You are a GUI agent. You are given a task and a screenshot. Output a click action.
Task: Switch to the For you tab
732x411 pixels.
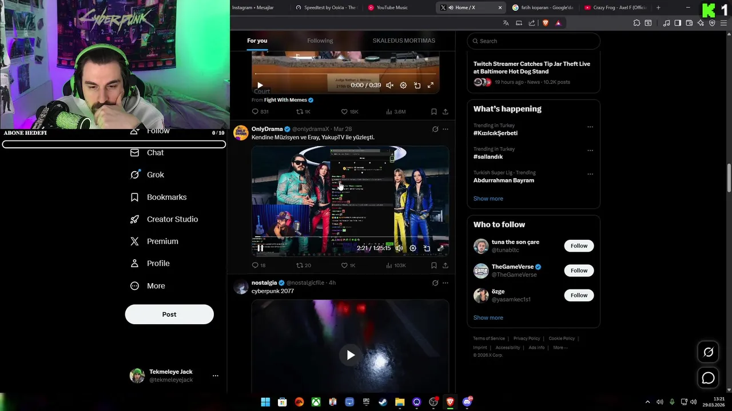pyautogui.click(x=257, y=41)
